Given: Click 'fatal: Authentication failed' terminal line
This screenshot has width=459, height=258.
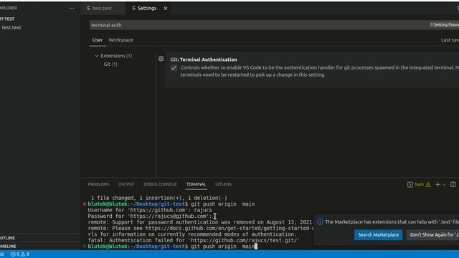Looking at the screenshot, I should pos(194,241).
